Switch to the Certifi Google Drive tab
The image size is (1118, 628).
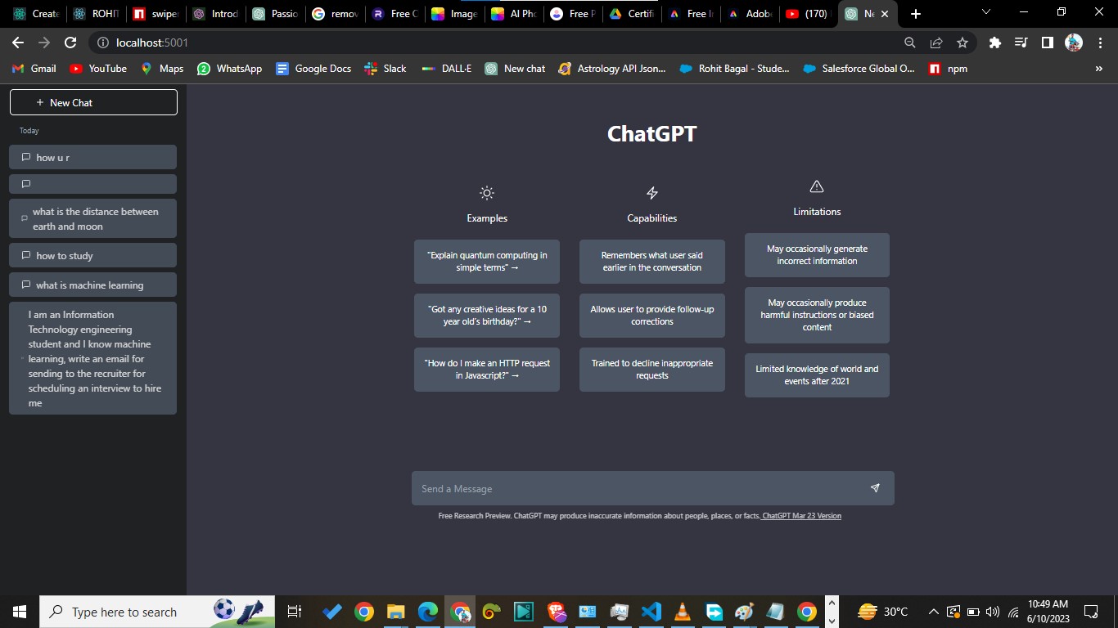click(x=631, y=14)
